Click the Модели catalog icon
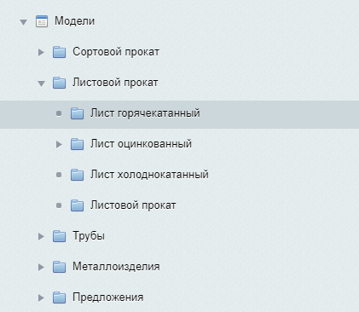The image size is (359, 312). click(x=42, y=21)
